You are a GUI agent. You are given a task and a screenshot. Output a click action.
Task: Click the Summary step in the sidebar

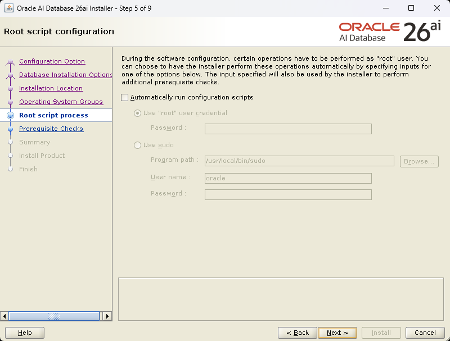(35, 142)
